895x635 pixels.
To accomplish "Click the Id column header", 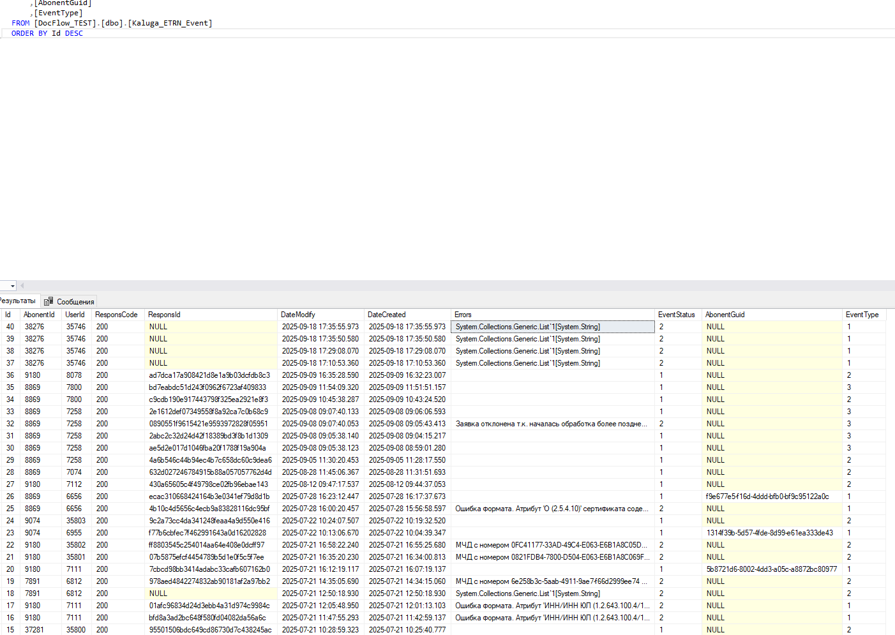I will 10,315.
